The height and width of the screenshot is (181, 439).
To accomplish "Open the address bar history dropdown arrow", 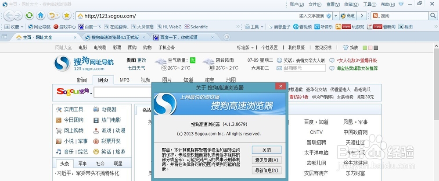I will (x=336, y=16).
